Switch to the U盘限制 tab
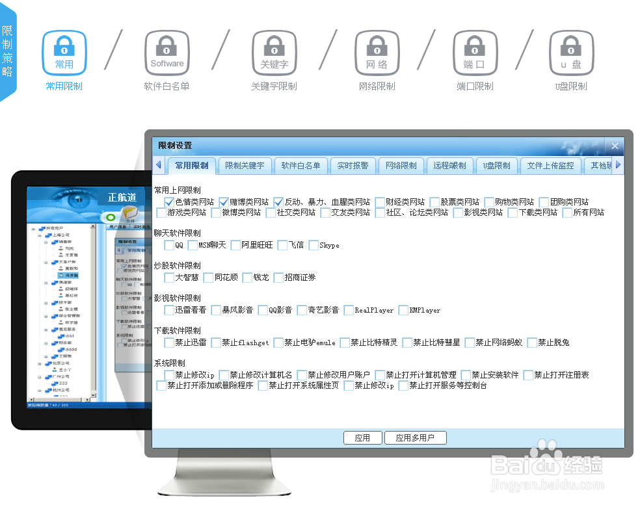This screenshot has width=640, height=507. click(x=496, y=166)
